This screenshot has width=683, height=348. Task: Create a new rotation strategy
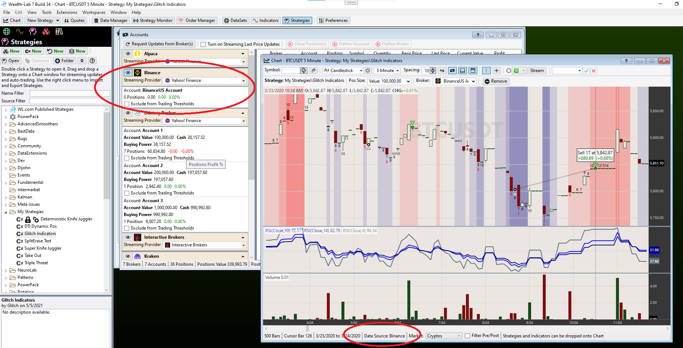55,51
